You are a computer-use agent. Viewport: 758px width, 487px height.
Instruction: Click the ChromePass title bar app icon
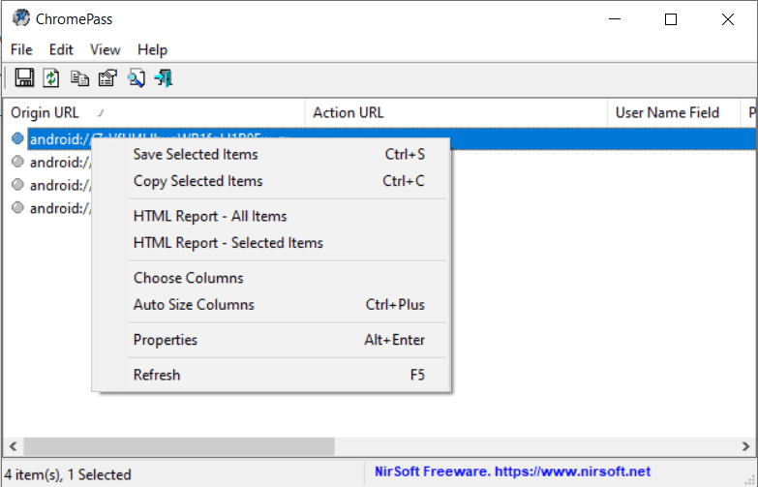coord(20,18)
